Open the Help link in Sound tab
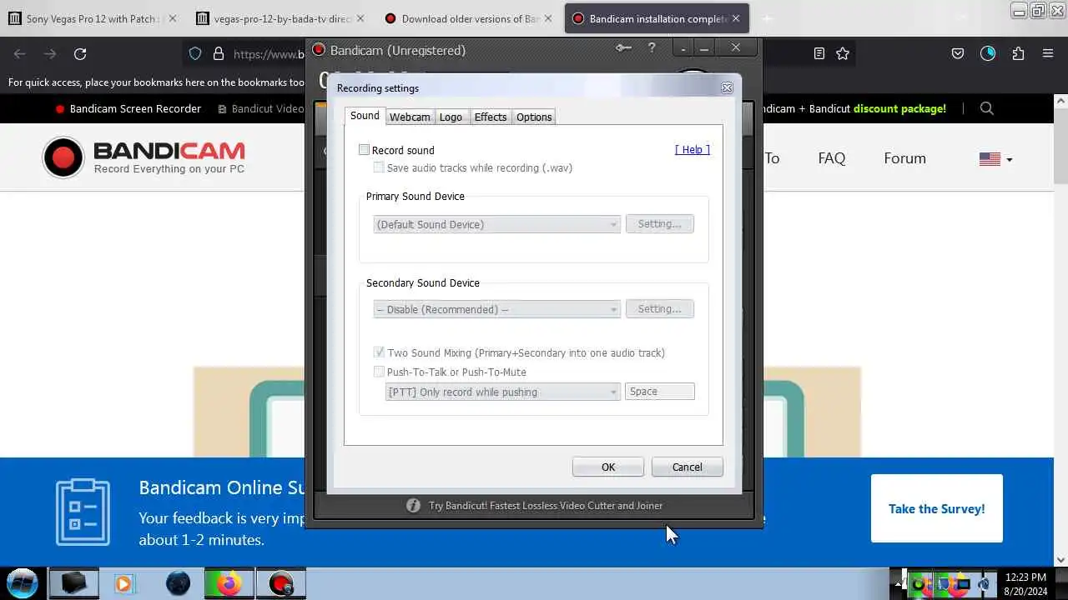Screen dimensions: 1068x600 693,149
